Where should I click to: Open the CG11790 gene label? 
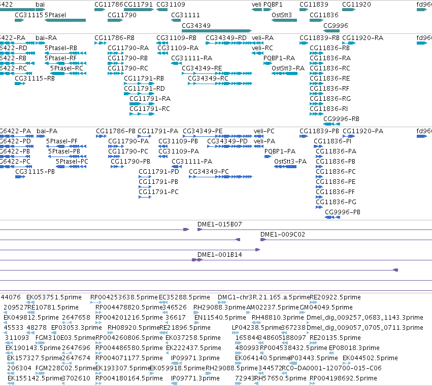pos(122,15)
